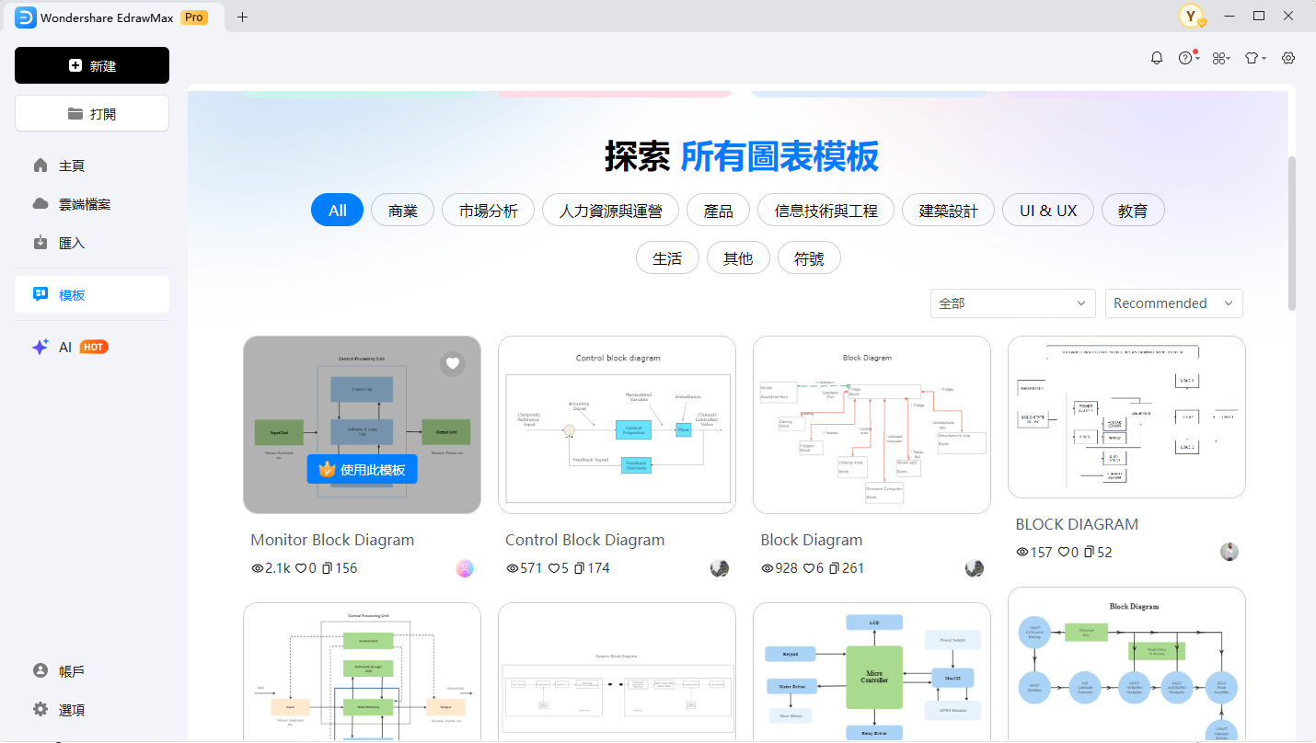Open the 全部 filter dropdown
This screenshot has width=1316, height=743.
[x=1012, y=303]
